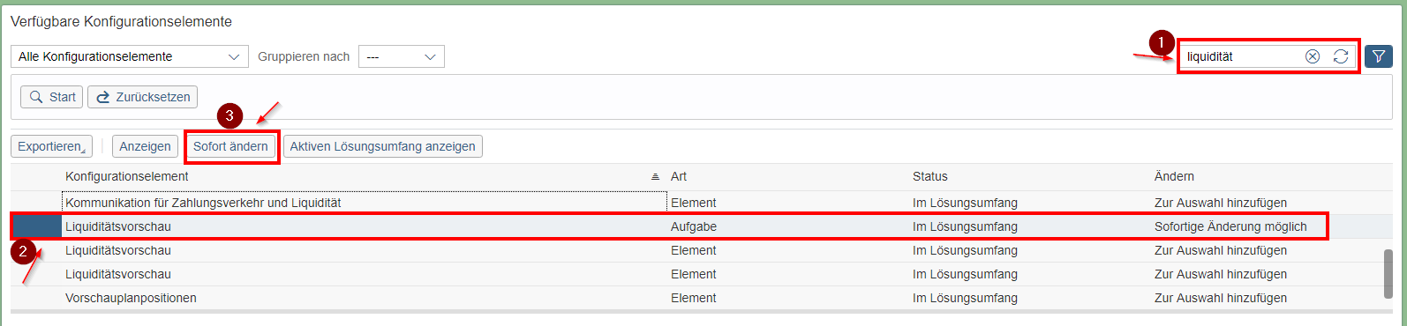Click Sofortige Änderung möglich cell

point(1230,226)
